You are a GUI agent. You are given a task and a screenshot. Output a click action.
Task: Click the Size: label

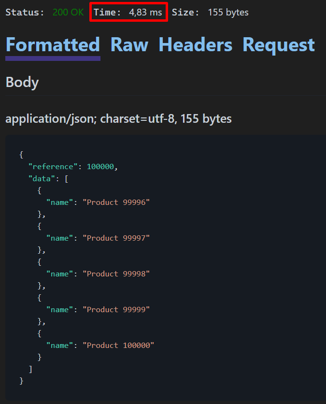pyautogui.click(x=185, y=13)
